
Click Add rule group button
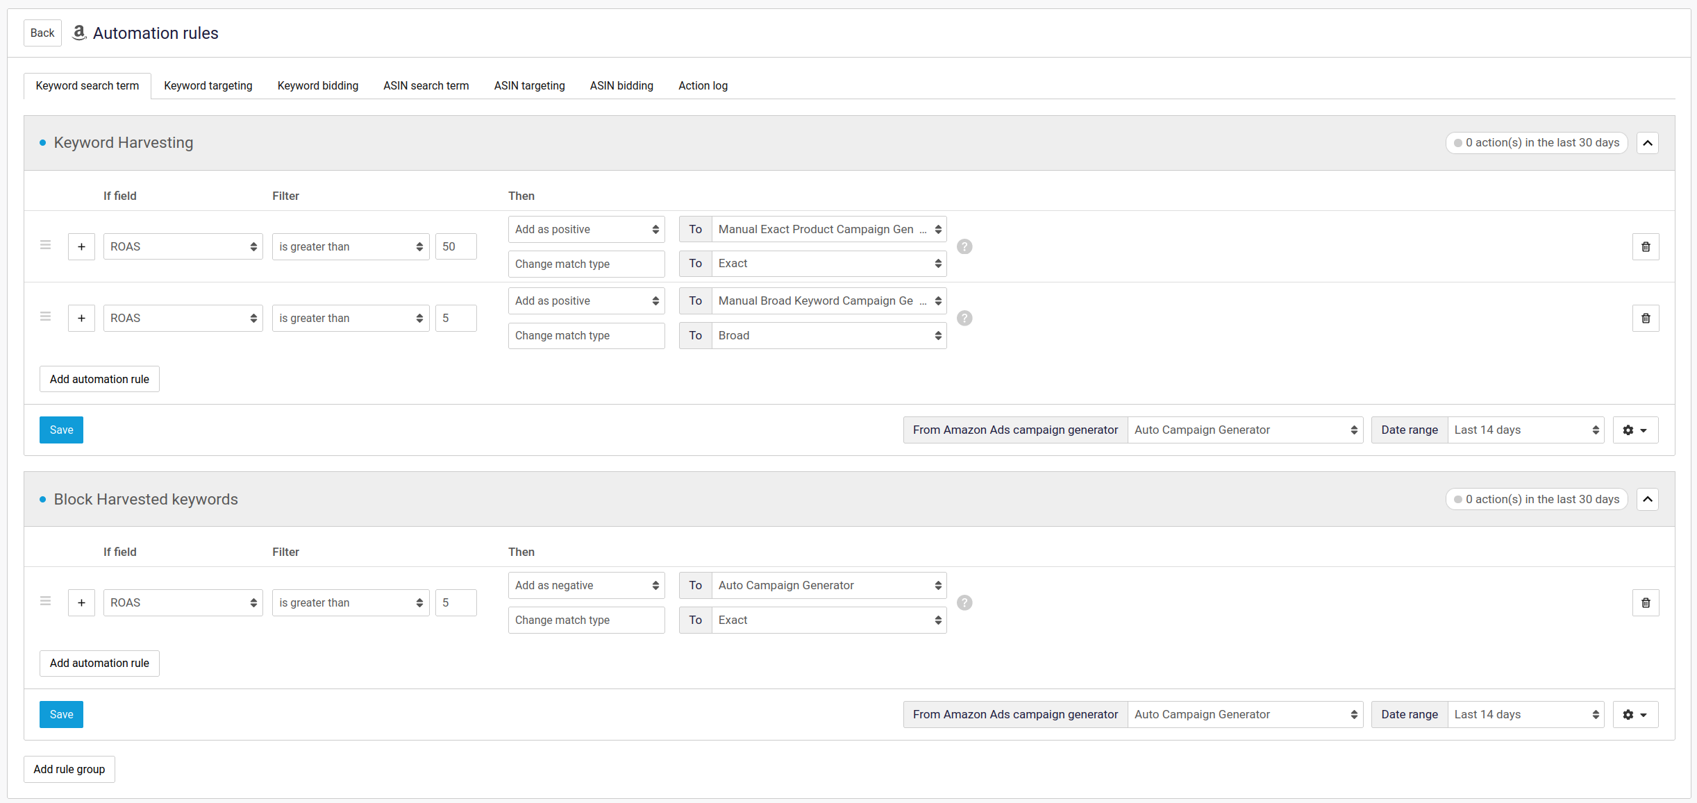coord(69,769)
